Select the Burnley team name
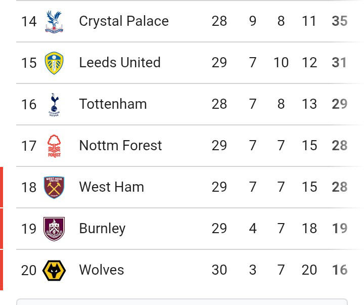Viewport: 364px width, 305px height. [x=102, y=229]
